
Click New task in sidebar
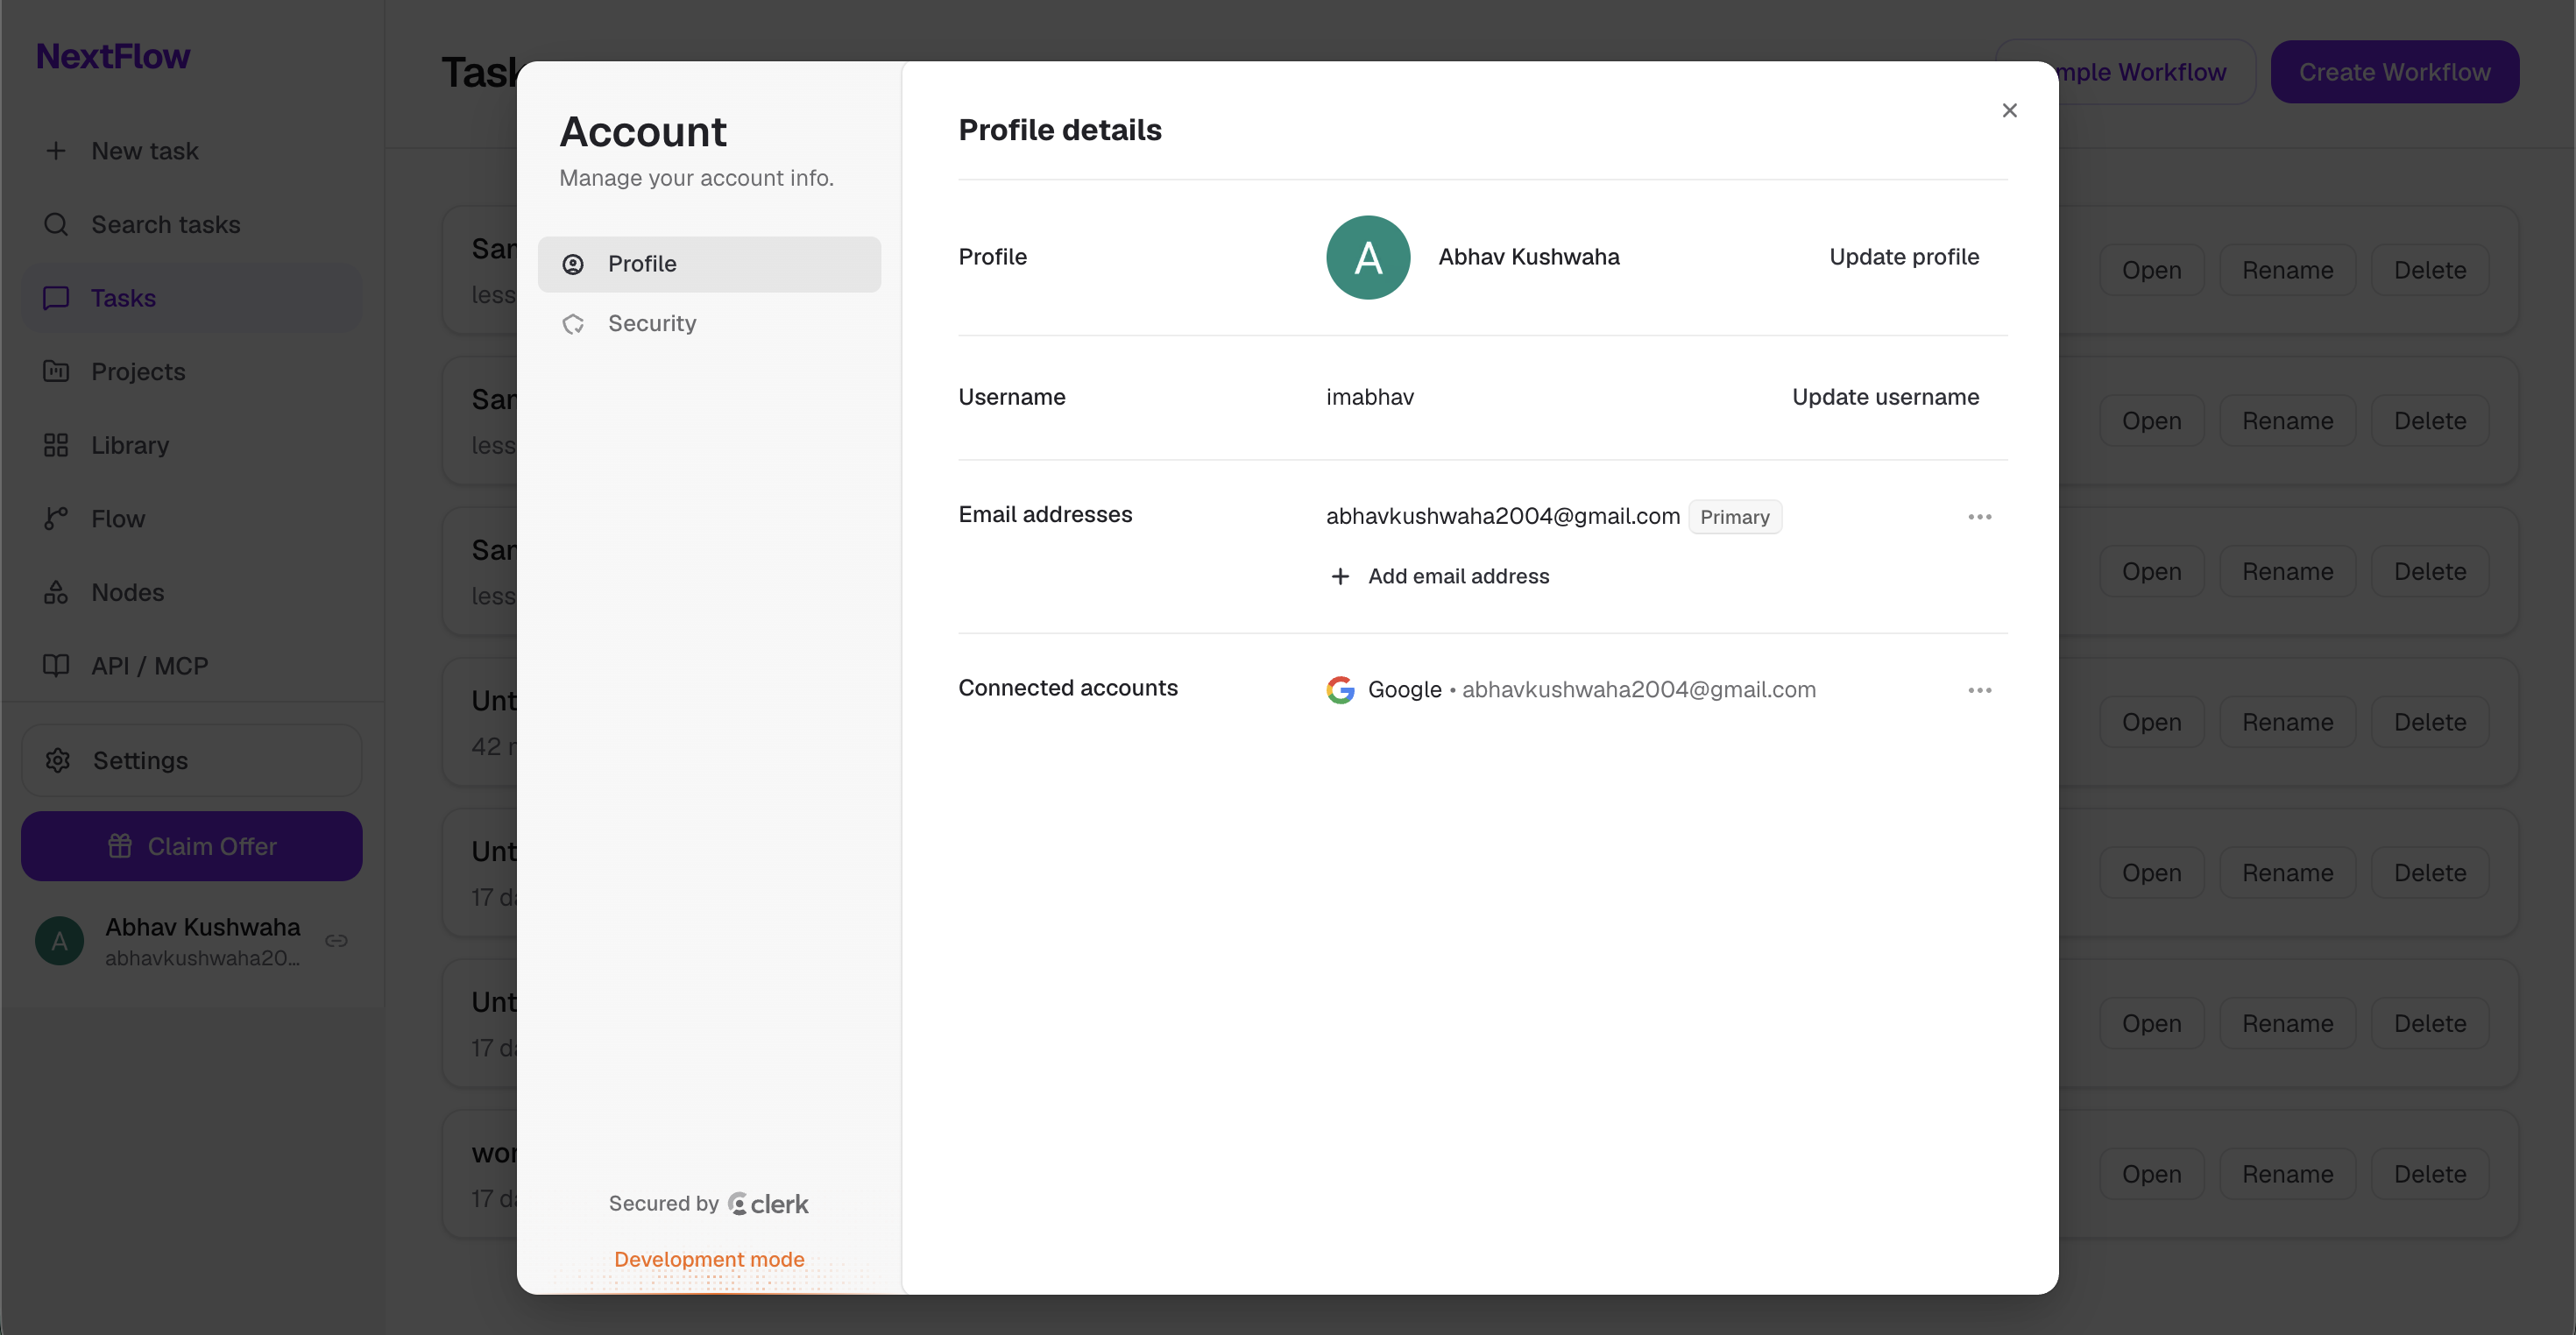click(x=192, y=151)
